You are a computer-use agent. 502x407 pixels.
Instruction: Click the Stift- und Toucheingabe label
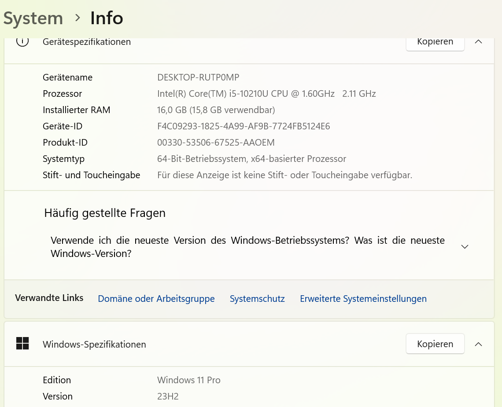(x=92, y=176)
